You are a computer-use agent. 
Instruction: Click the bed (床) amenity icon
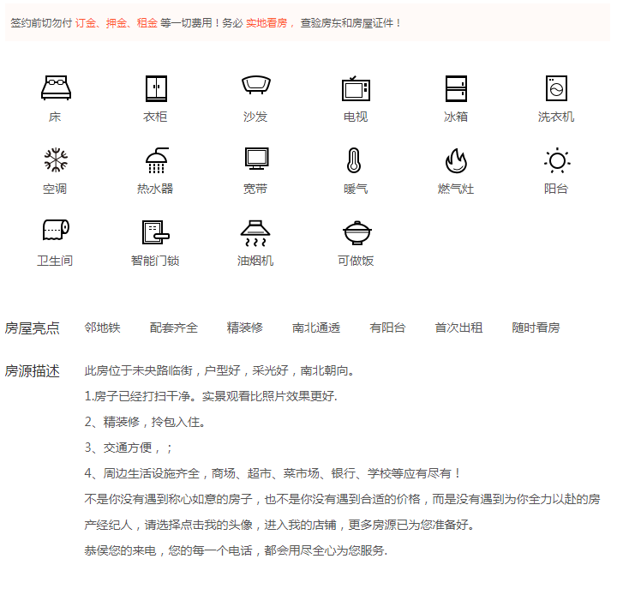click(56, 87)
